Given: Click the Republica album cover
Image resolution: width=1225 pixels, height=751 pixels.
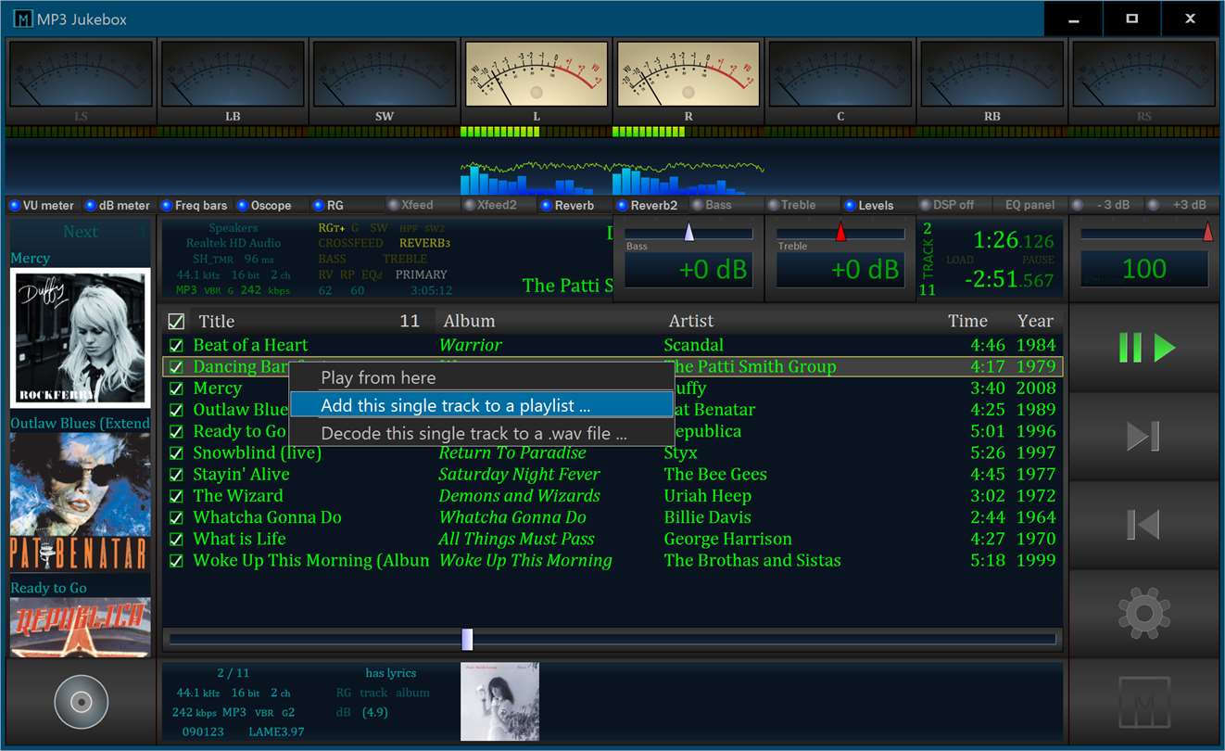Looking at the screenshot, I should point(81,628).
